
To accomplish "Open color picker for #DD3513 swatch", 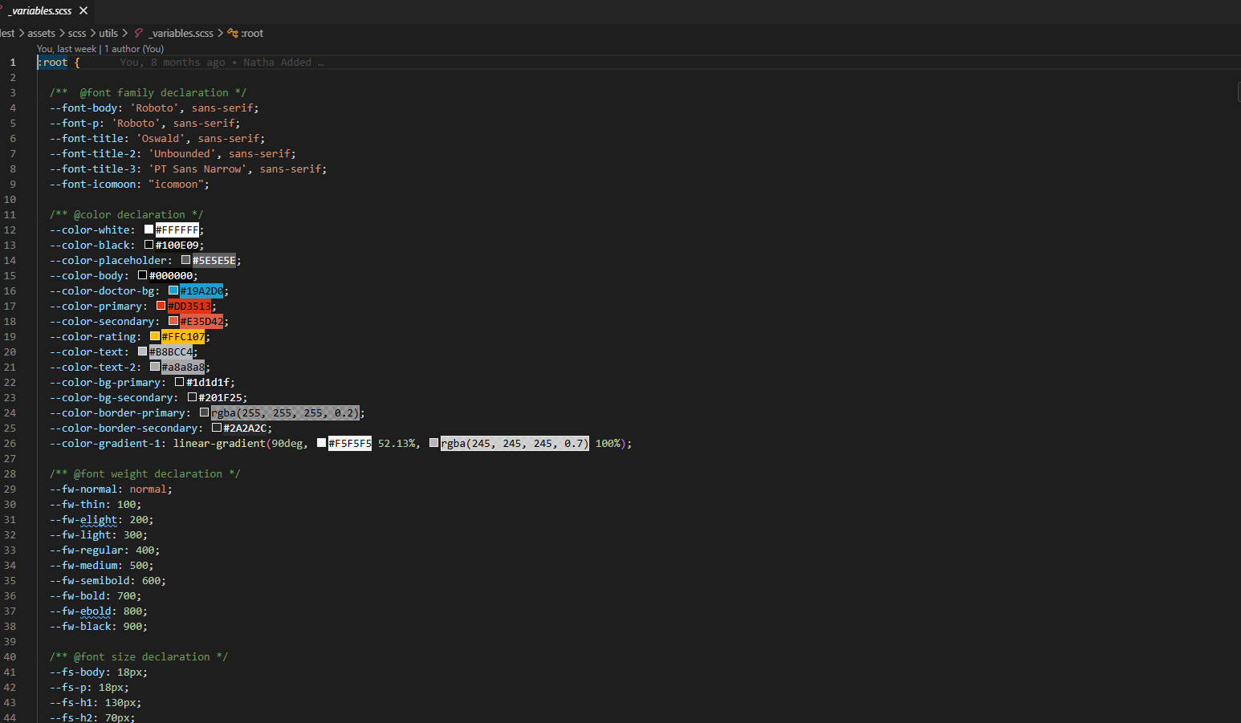I will point(161,306).
